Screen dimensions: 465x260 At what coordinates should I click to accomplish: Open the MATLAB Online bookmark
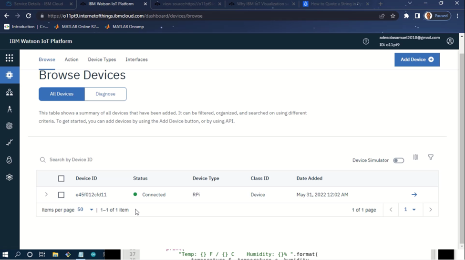pos(76,27)
